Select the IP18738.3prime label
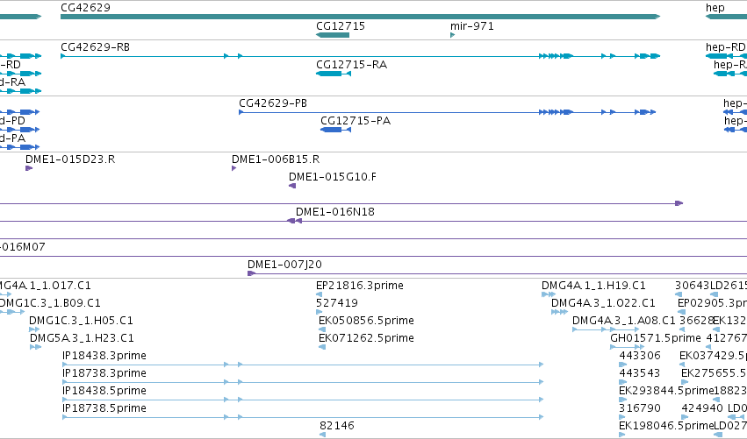 click(x=104, y=373)
